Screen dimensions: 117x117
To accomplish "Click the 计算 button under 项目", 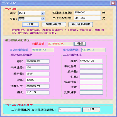I will 30,24.
